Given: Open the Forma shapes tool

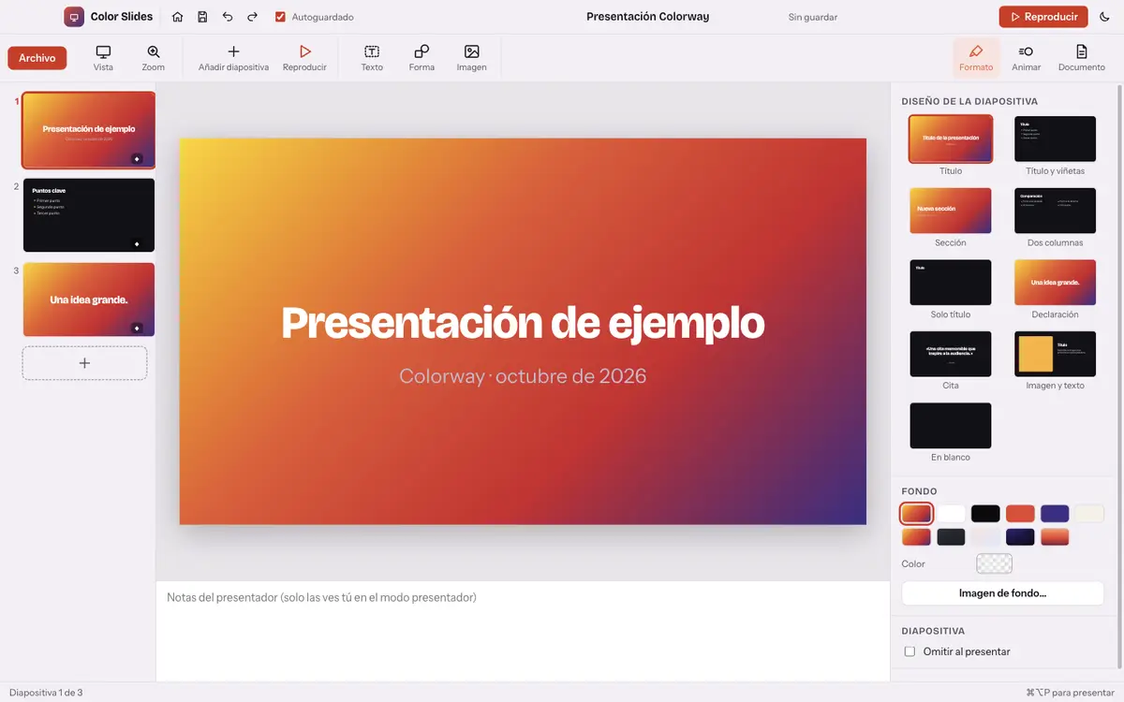Looking at the screenshot, I should click(x=421, y=58).
